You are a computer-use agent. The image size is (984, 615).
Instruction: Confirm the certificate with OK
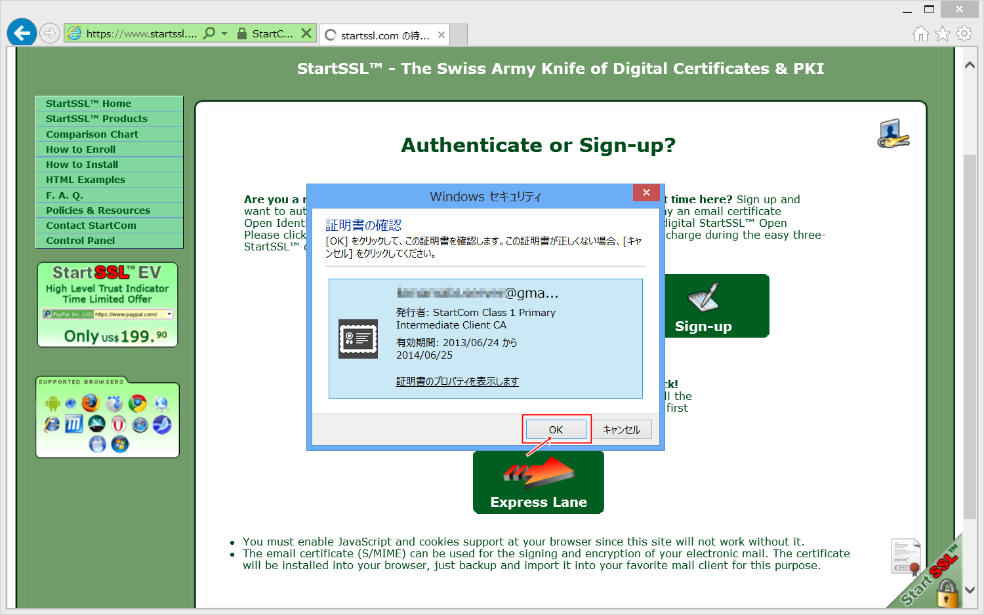click(556, 429)
